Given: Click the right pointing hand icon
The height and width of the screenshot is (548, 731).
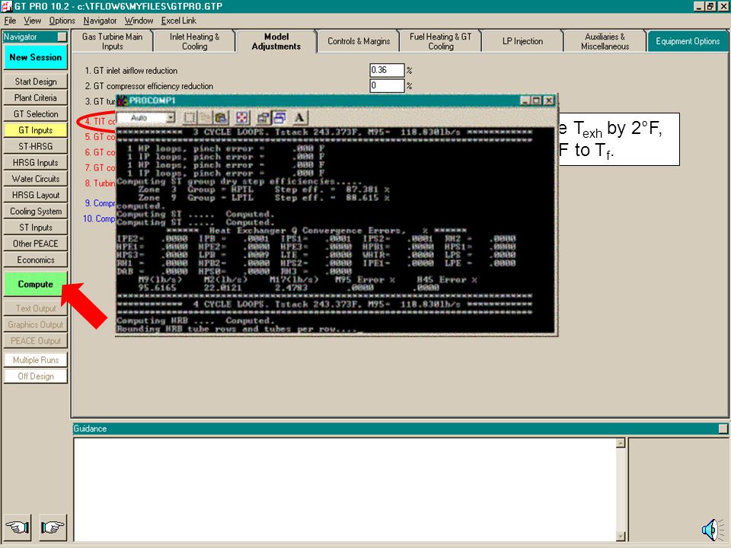Looking at the screenshot, I should (x=53, y=527).
